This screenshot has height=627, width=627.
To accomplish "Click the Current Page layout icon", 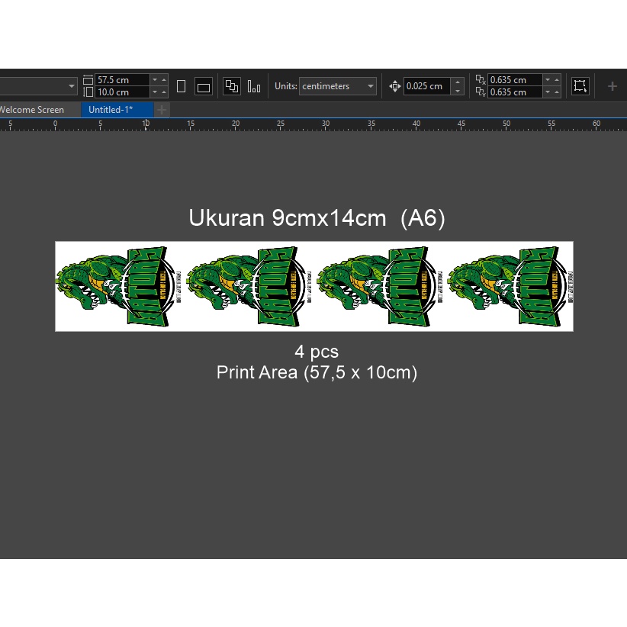I will [x=254, y=86].
